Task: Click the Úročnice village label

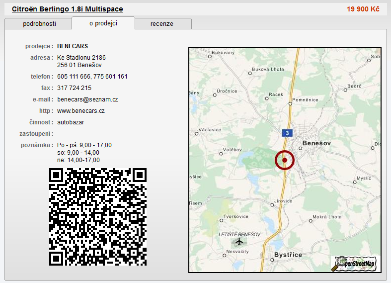Action: tap(227, 91)
